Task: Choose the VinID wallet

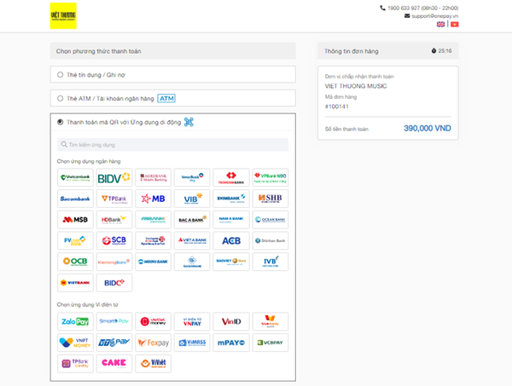Action: pyautogui.click(x=231, y=321)
